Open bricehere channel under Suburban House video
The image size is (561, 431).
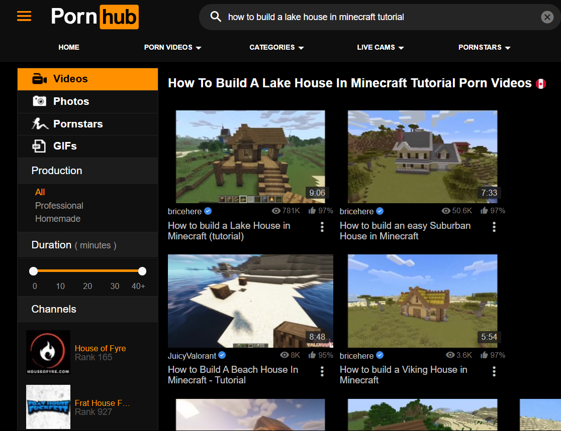pyautogui.click(x=357, y=211)
